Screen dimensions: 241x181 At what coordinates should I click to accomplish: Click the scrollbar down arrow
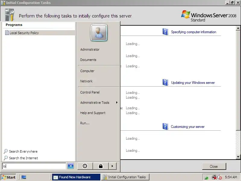pyautogui.click(x=238, y=157)
